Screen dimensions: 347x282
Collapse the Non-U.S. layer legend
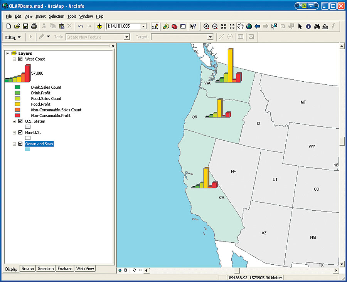click(14, 133)
